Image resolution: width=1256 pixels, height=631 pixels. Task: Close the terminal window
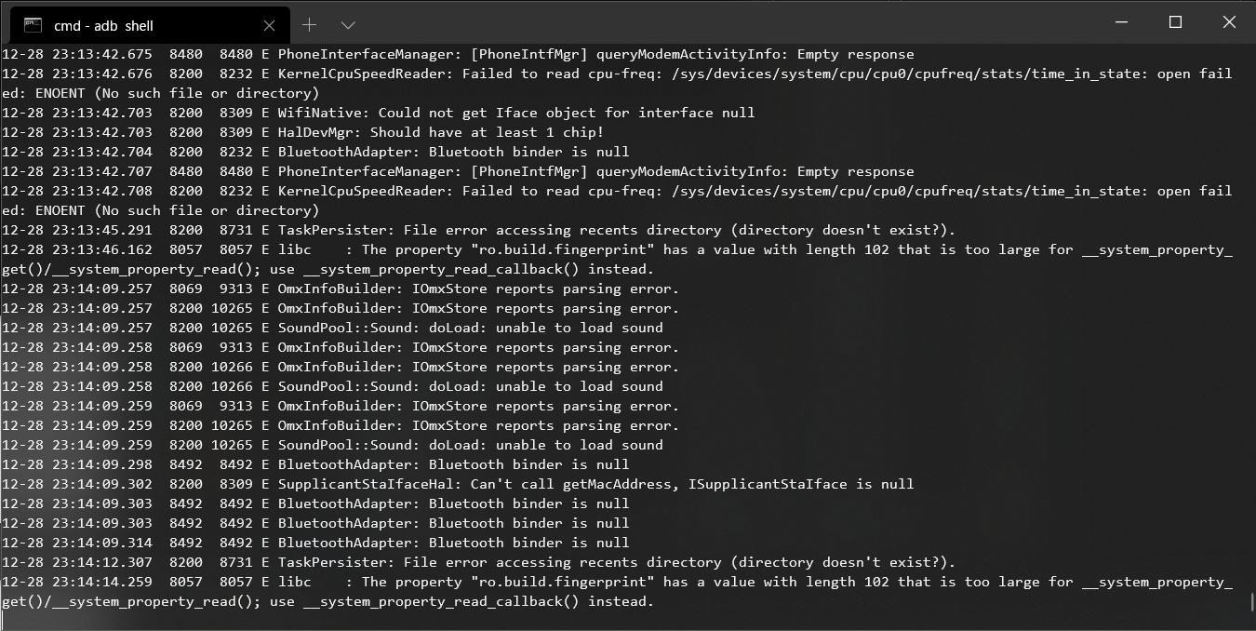(1228, 22)
